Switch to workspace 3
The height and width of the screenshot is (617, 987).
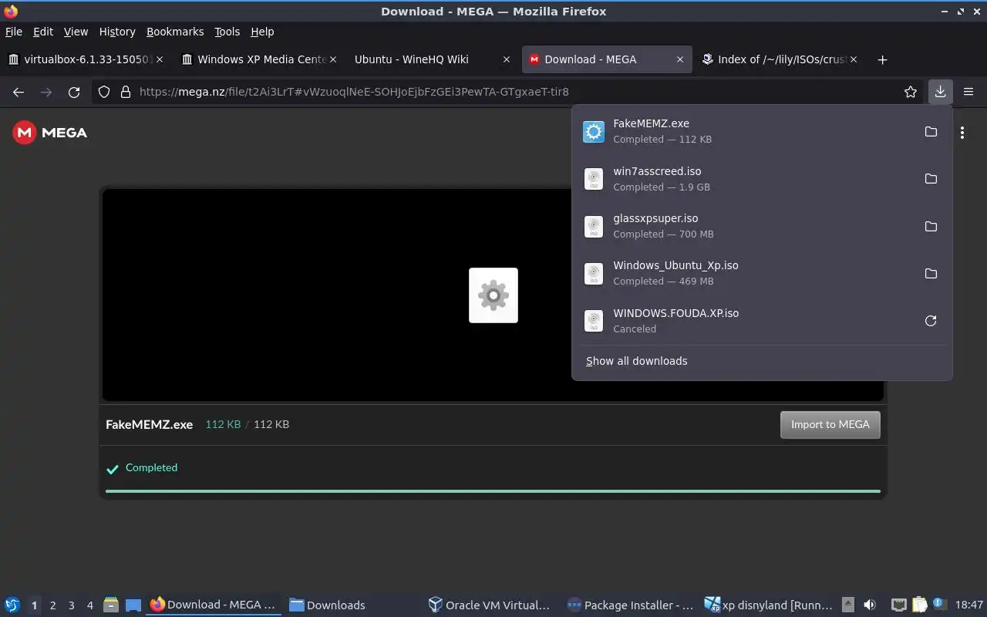tap(71, 605)
